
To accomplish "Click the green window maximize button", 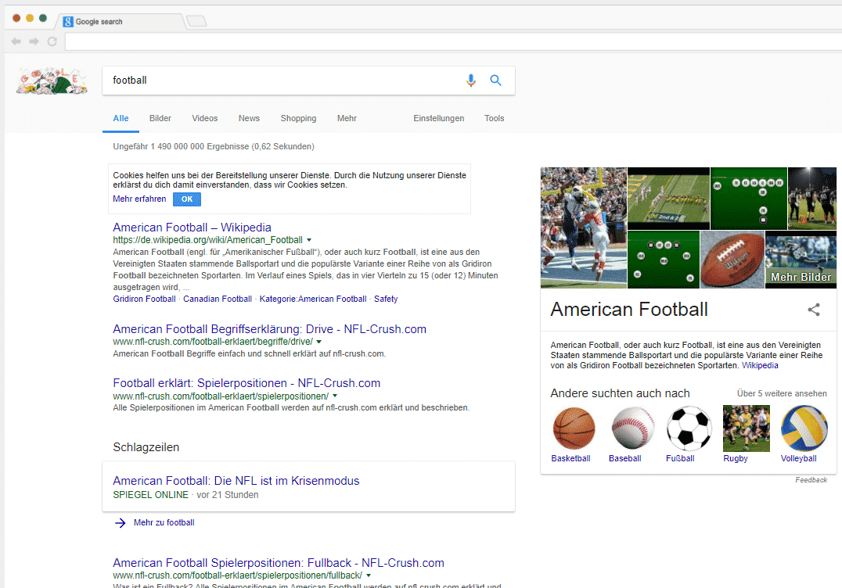I will 43,18.
